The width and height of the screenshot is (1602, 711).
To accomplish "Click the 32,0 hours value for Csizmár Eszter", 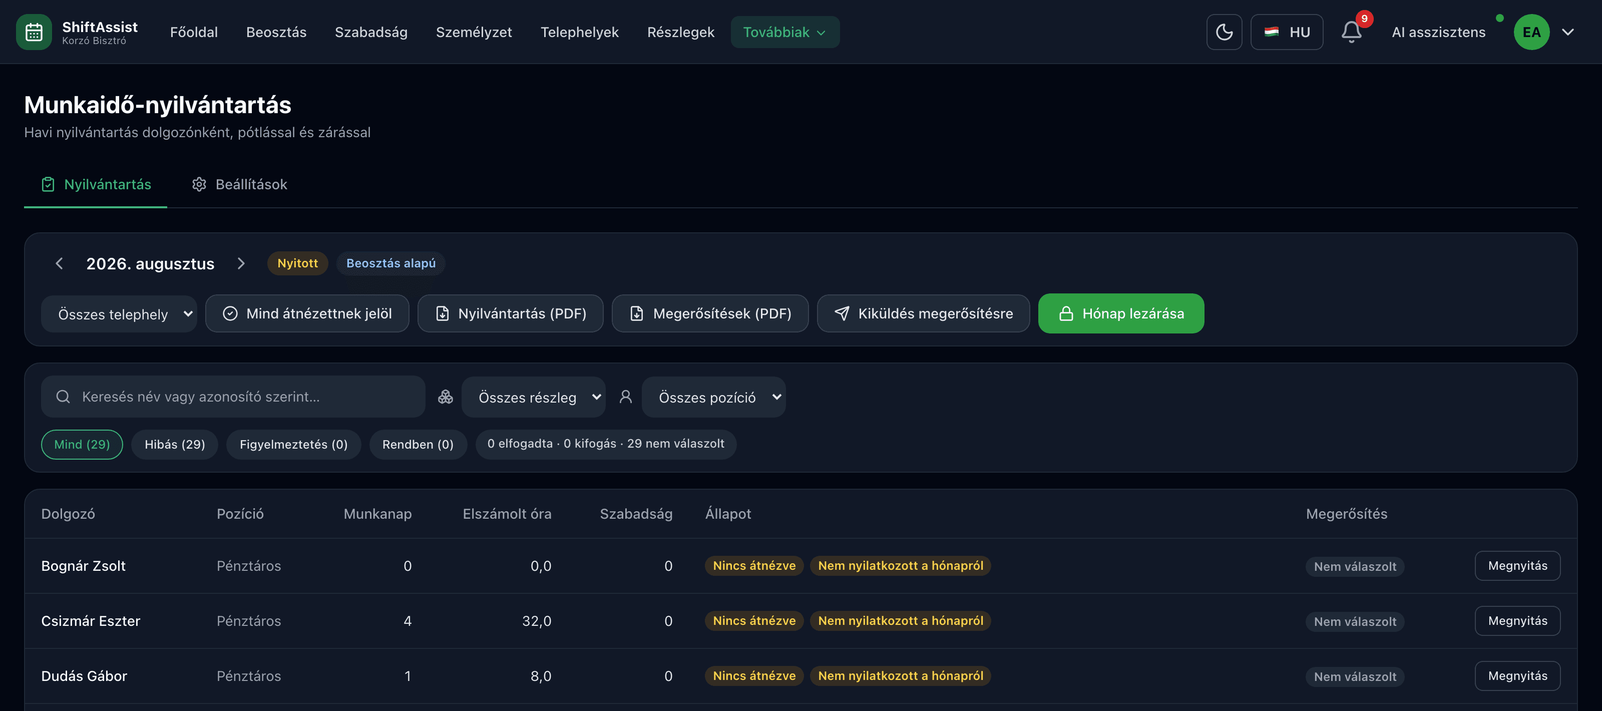I will (537, 621).
